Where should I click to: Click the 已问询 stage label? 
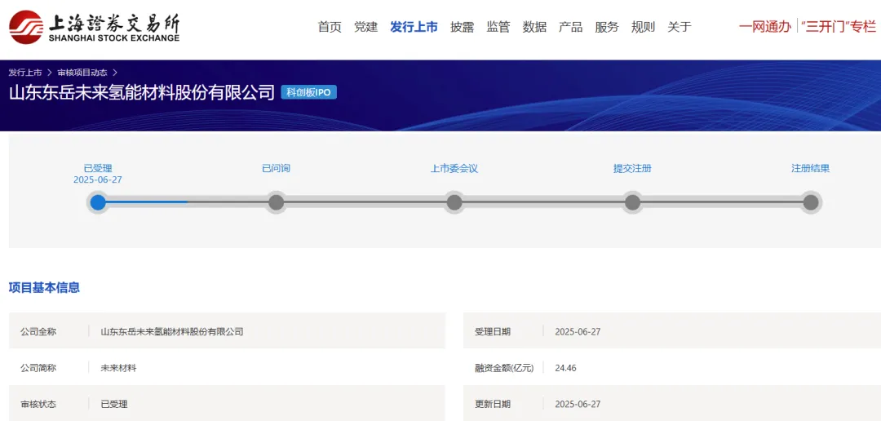tap(276, 168)
